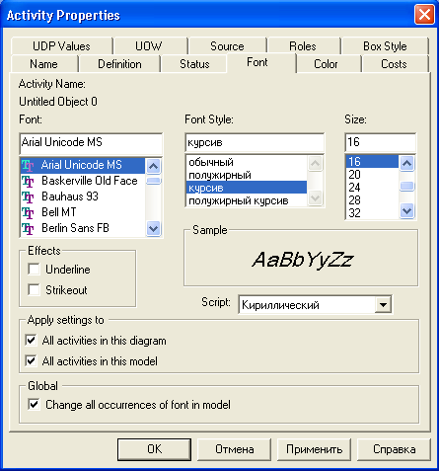The image size is (439, 471).
Task: Open the Source tab
Action: pos(227,46)
